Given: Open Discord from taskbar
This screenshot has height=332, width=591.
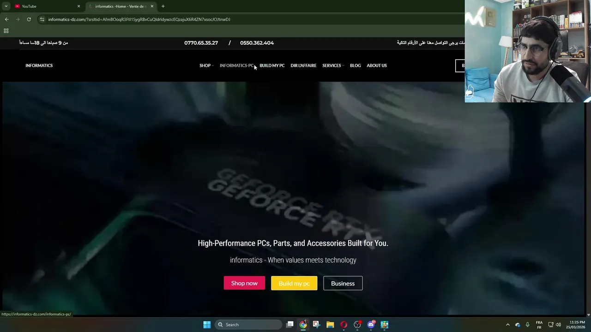Looking at the screenshot, I should pos(371,325).
